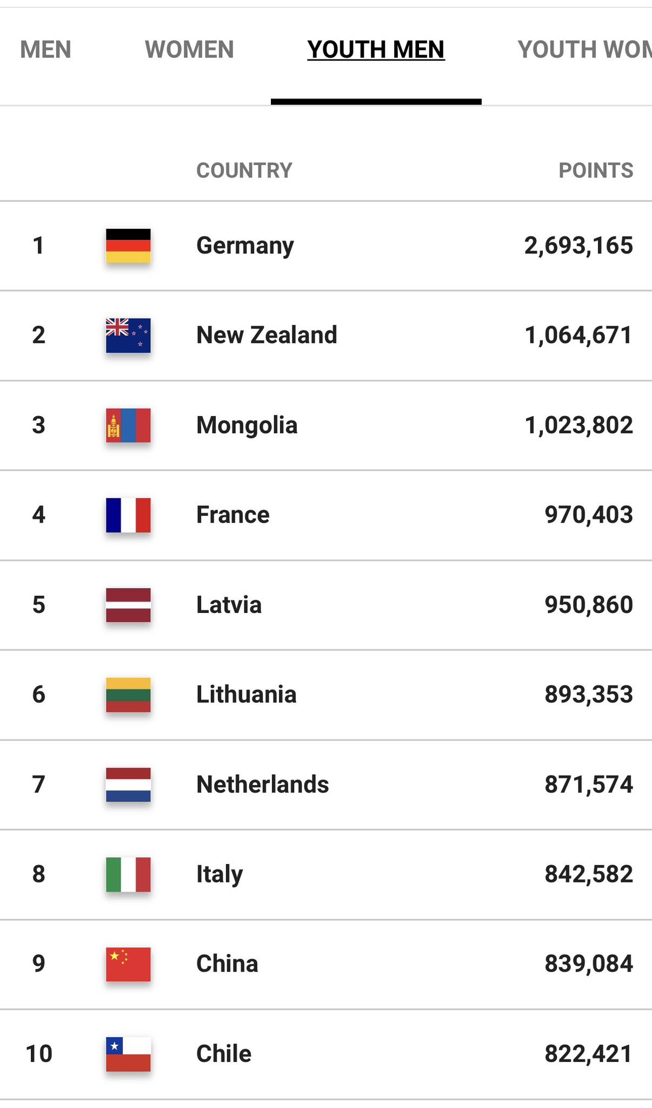Click the Germany flag icon
This screenshot has width=652, height=1108.
click(x=128, y=246)
